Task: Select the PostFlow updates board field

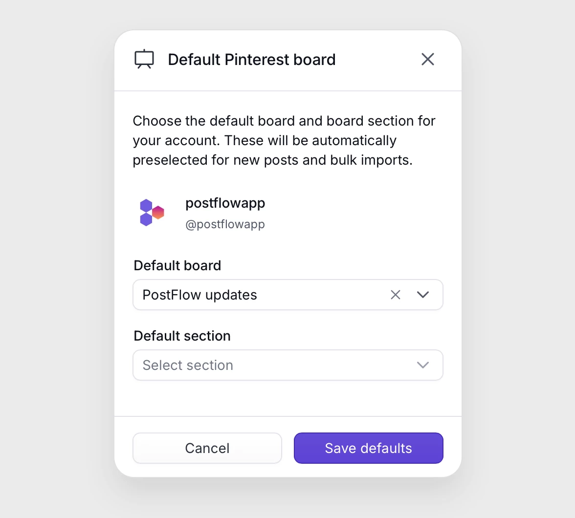Action: pyautogui.click(x=244, y=295)
